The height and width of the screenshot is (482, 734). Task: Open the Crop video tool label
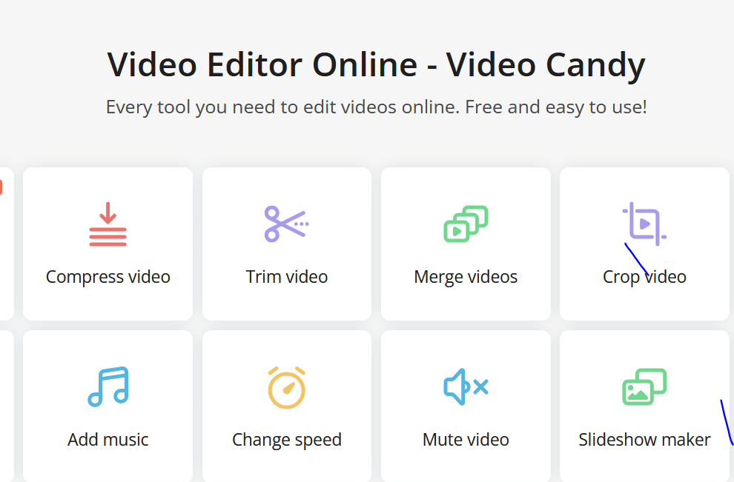click(644, 277)
